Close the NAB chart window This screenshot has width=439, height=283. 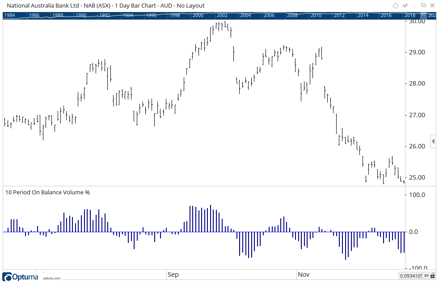pos(432,5)
